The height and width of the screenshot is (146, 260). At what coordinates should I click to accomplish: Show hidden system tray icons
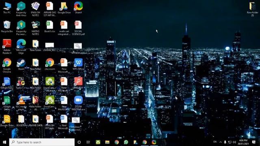click(x=221, y=142)
